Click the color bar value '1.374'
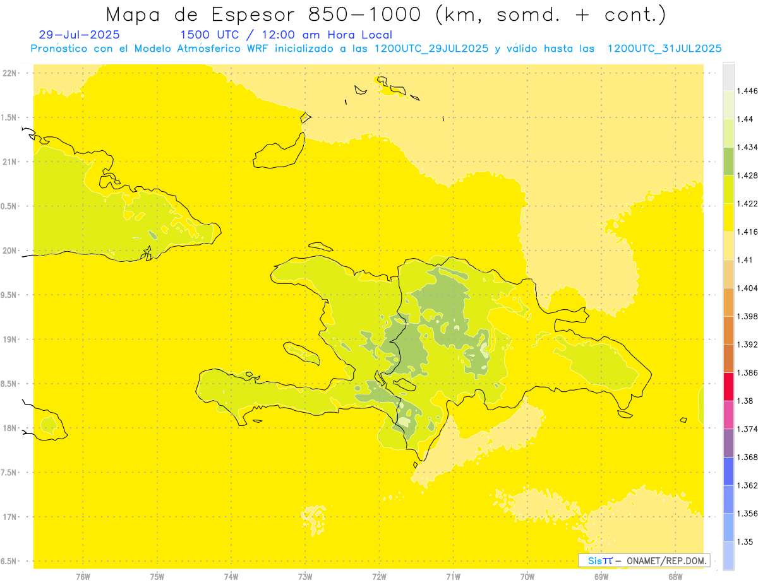 pos(748,429)
